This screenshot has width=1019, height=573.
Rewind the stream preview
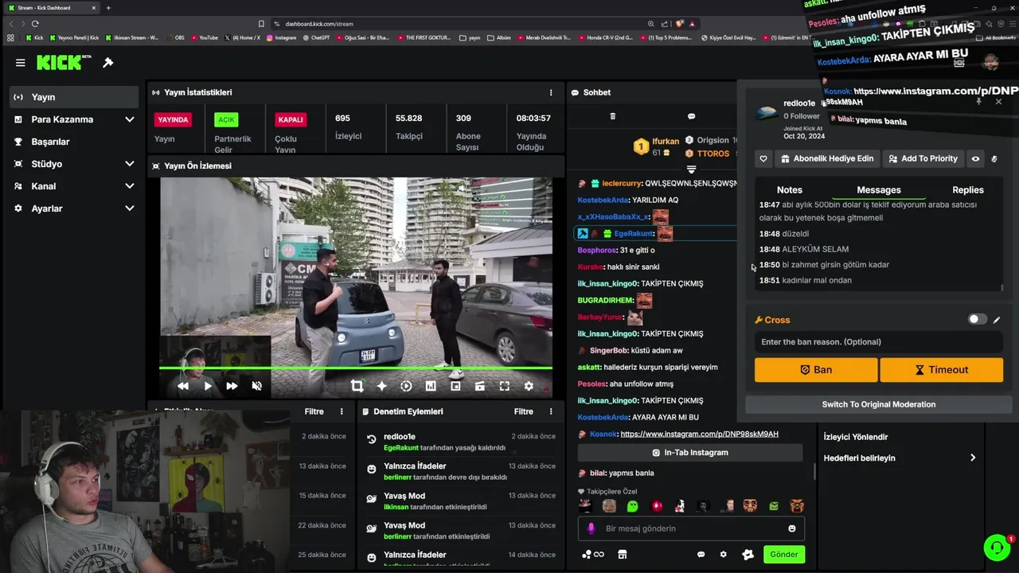point(183,386)
